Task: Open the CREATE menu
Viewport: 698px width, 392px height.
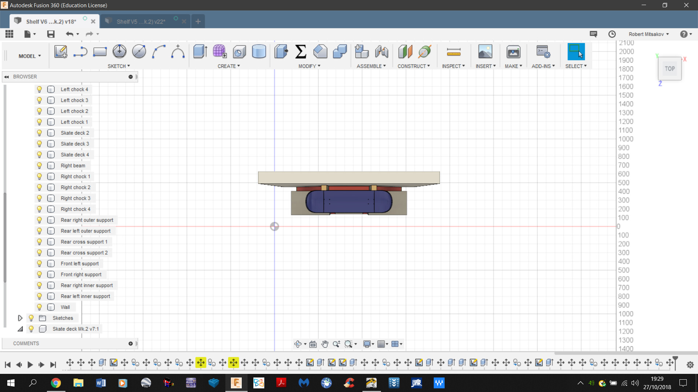Action: (x=229, y=66)
